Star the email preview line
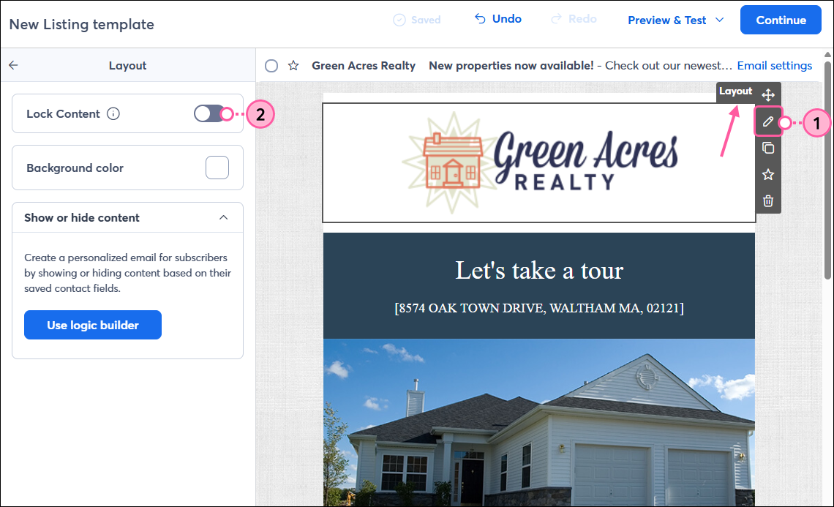 [x=293, y=65]
